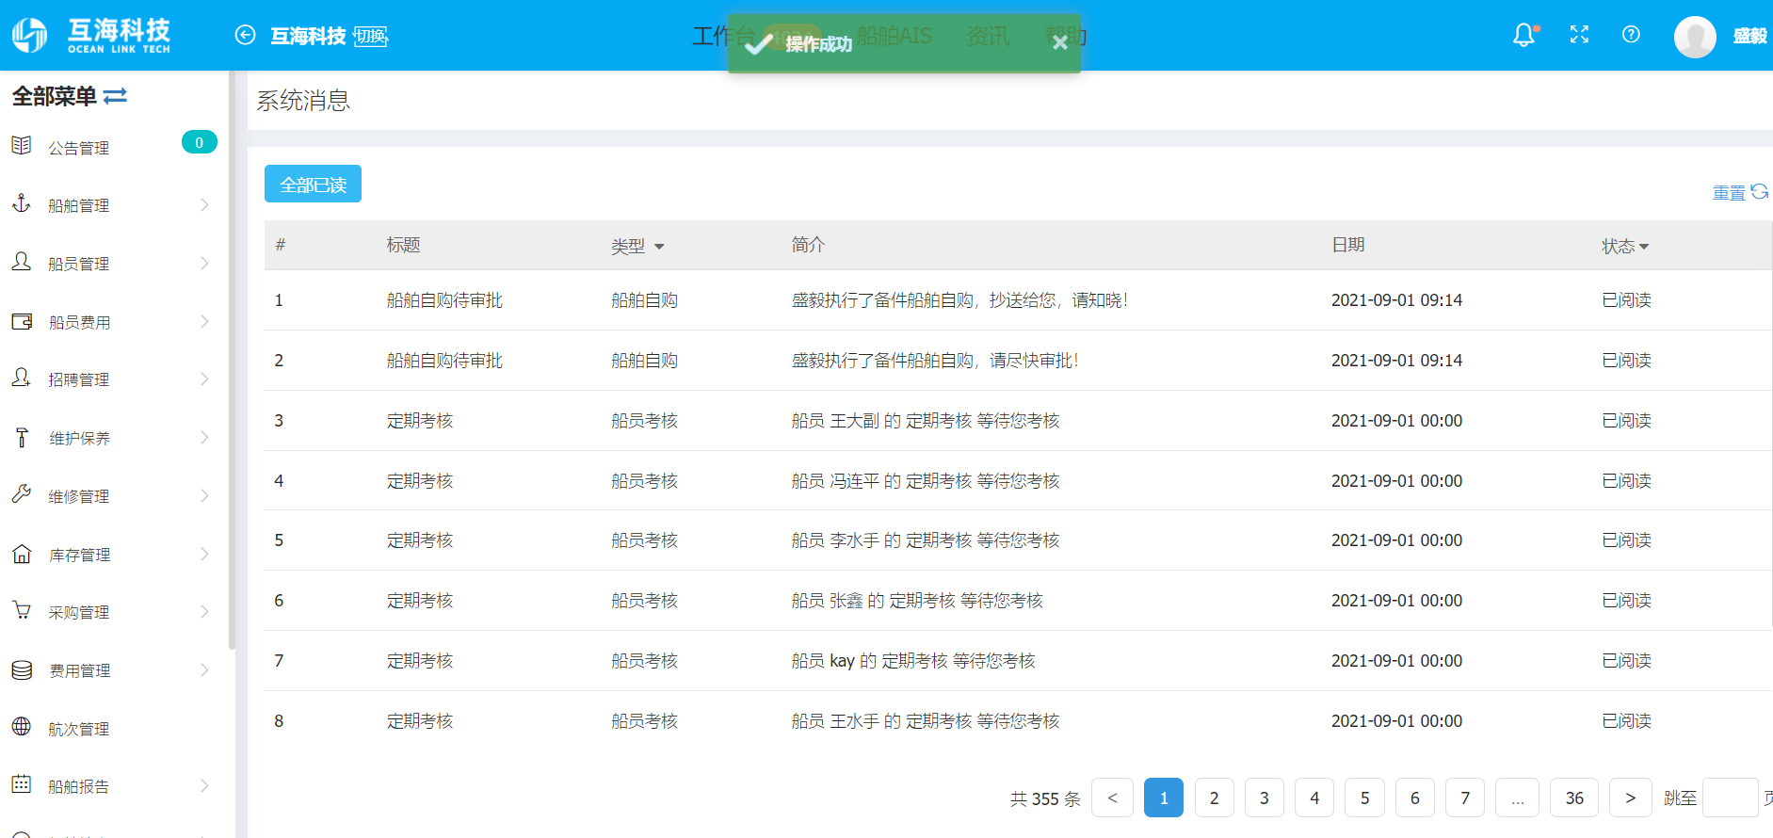Select the 工作台 top navigation tab
The image size is (1773, 838).
(x=723, y=36)
